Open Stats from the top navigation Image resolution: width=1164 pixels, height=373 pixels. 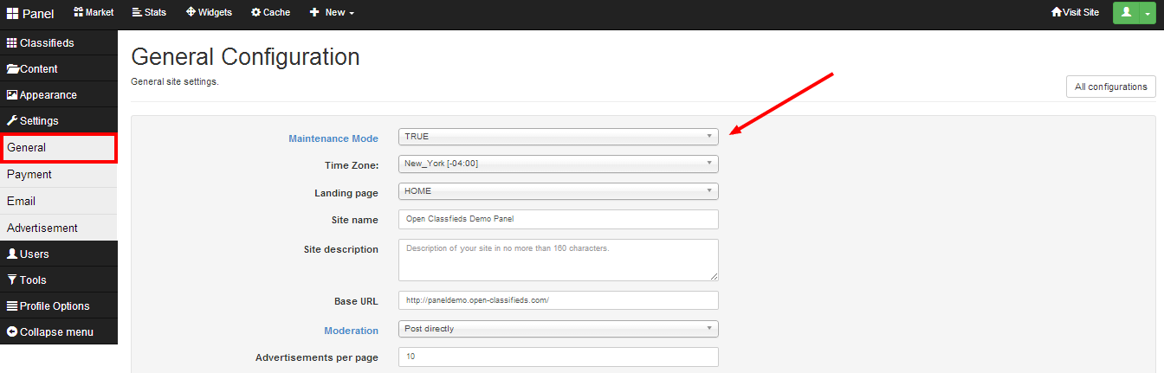point(149,12)
